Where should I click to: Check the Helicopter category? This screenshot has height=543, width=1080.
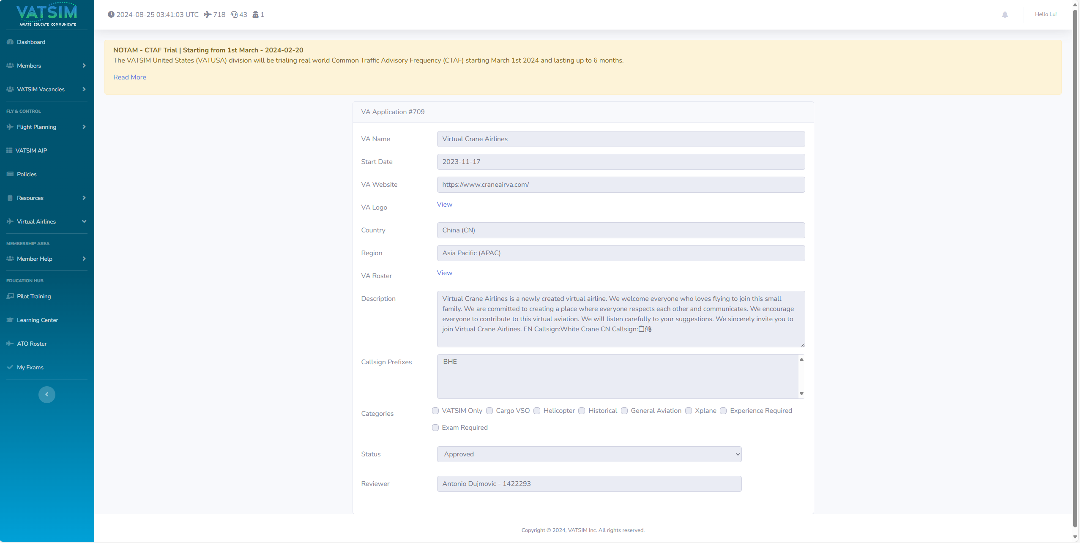[x=537, y=411]
